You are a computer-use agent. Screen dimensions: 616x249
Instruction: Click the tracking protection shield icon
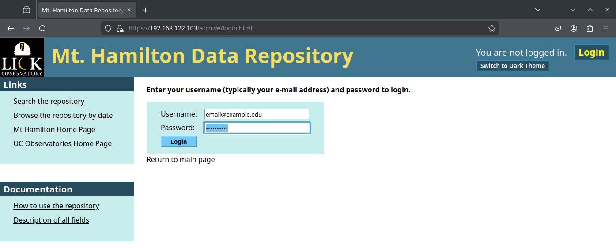tap(108, 28)
